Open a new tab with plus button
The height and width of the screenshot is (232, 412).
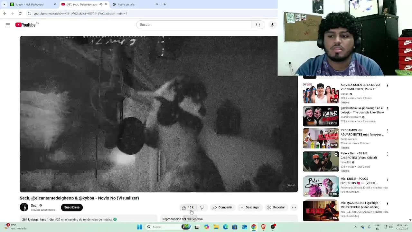pyautogui.click(x=164, y=5)
